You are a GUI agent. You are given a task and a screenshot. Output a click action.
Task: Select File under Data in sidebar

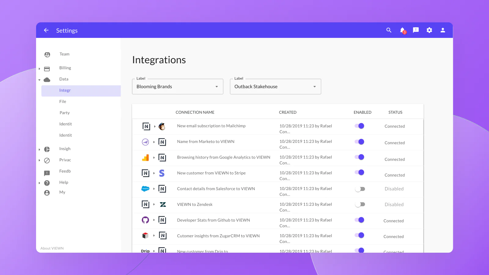(x=63, y=101)
